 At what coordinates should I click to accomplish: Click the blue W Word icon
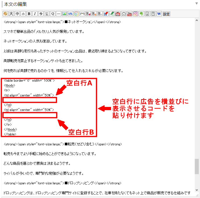[x=159, y=14]
